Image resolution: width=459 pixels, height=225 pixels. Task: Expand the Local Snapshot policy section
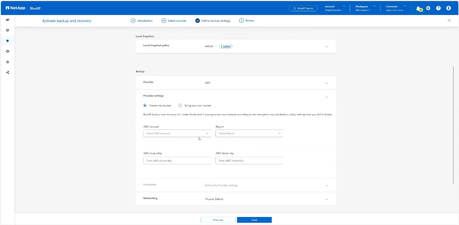pos(326,46)
